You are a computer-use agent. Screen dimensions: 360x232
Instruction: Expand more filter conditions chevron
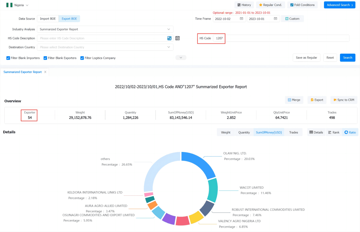tap(181, 58)
